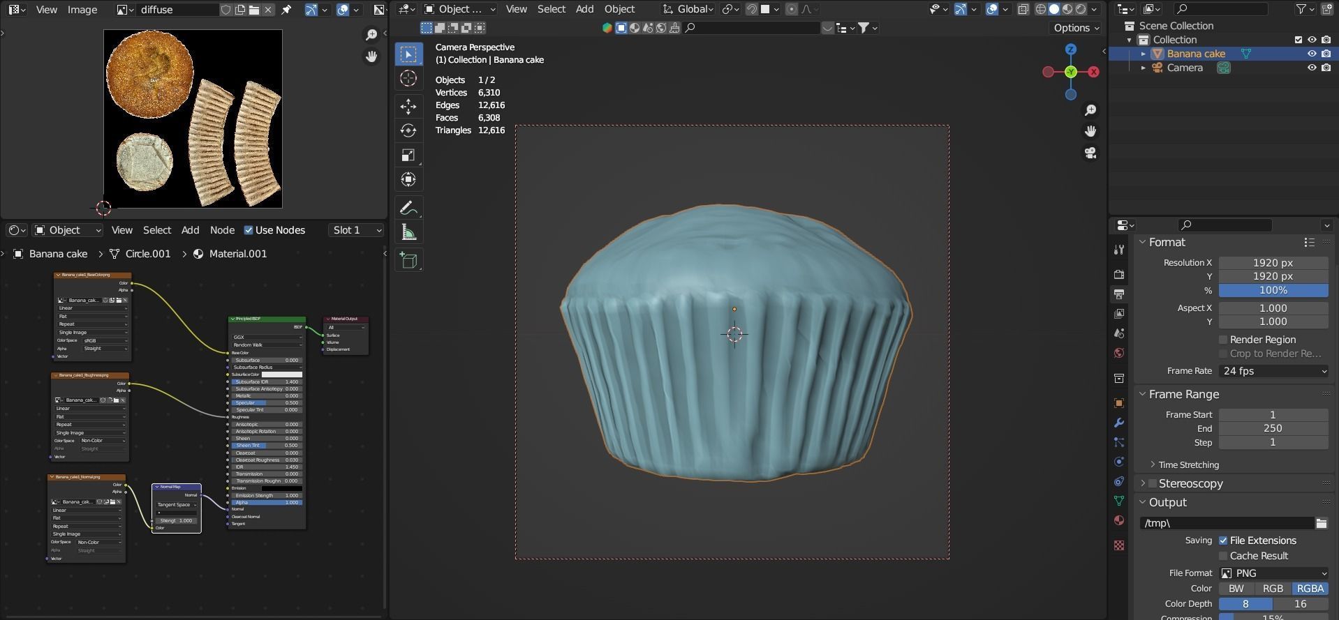Enable the Stereoscopy checkbox
1339x620 pixels.
pos(1152,483)
